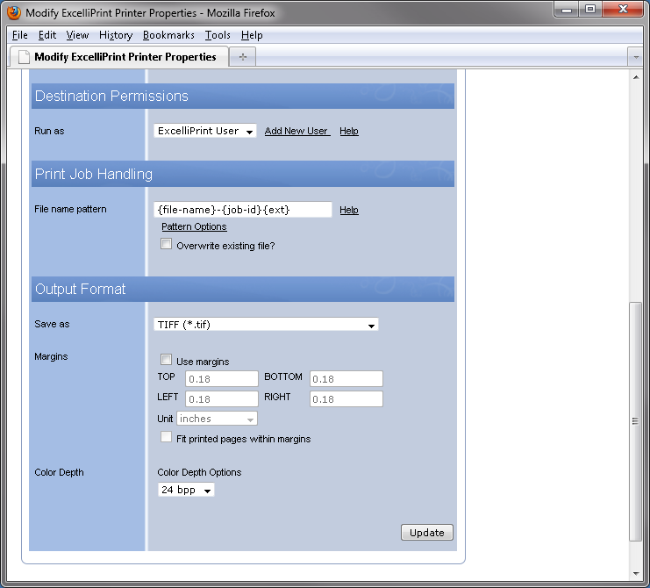Open the Help menu in menu bar
650x588 pixels.
[x=252, y=35]
